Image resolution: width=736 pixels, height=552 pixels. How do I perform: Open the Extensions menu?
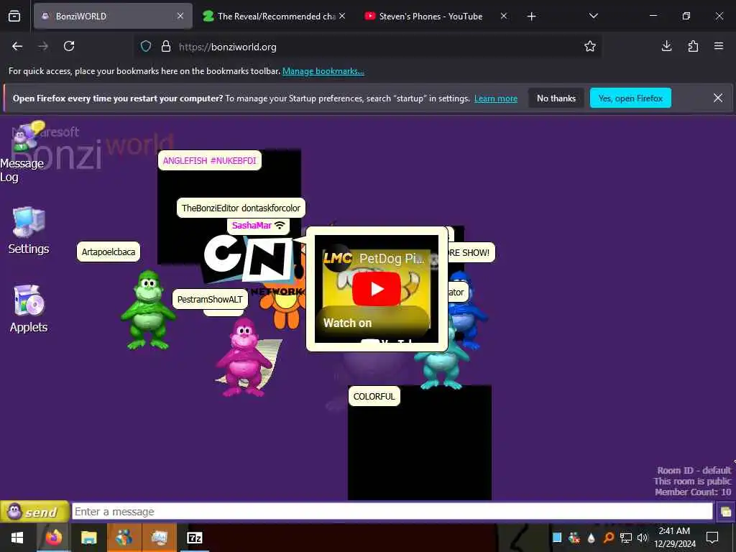693,46
